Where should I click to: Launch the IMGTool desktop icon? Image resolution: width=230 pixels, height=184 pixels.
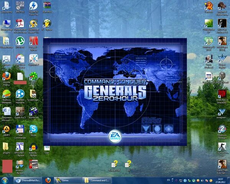(x=20, y=6)
